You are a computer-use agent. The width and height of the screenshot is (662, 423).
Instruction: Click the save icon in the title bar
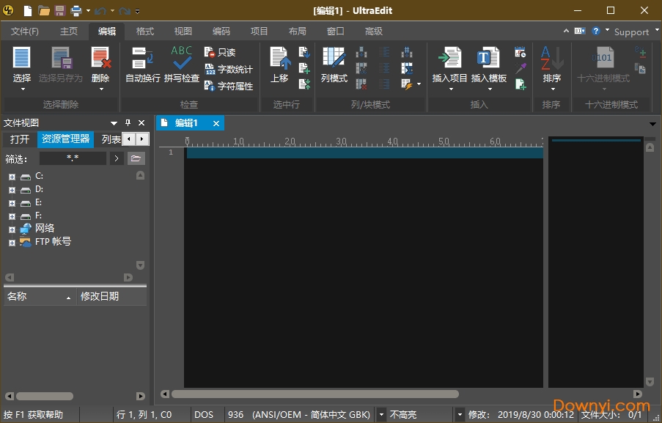click(60, 11)
